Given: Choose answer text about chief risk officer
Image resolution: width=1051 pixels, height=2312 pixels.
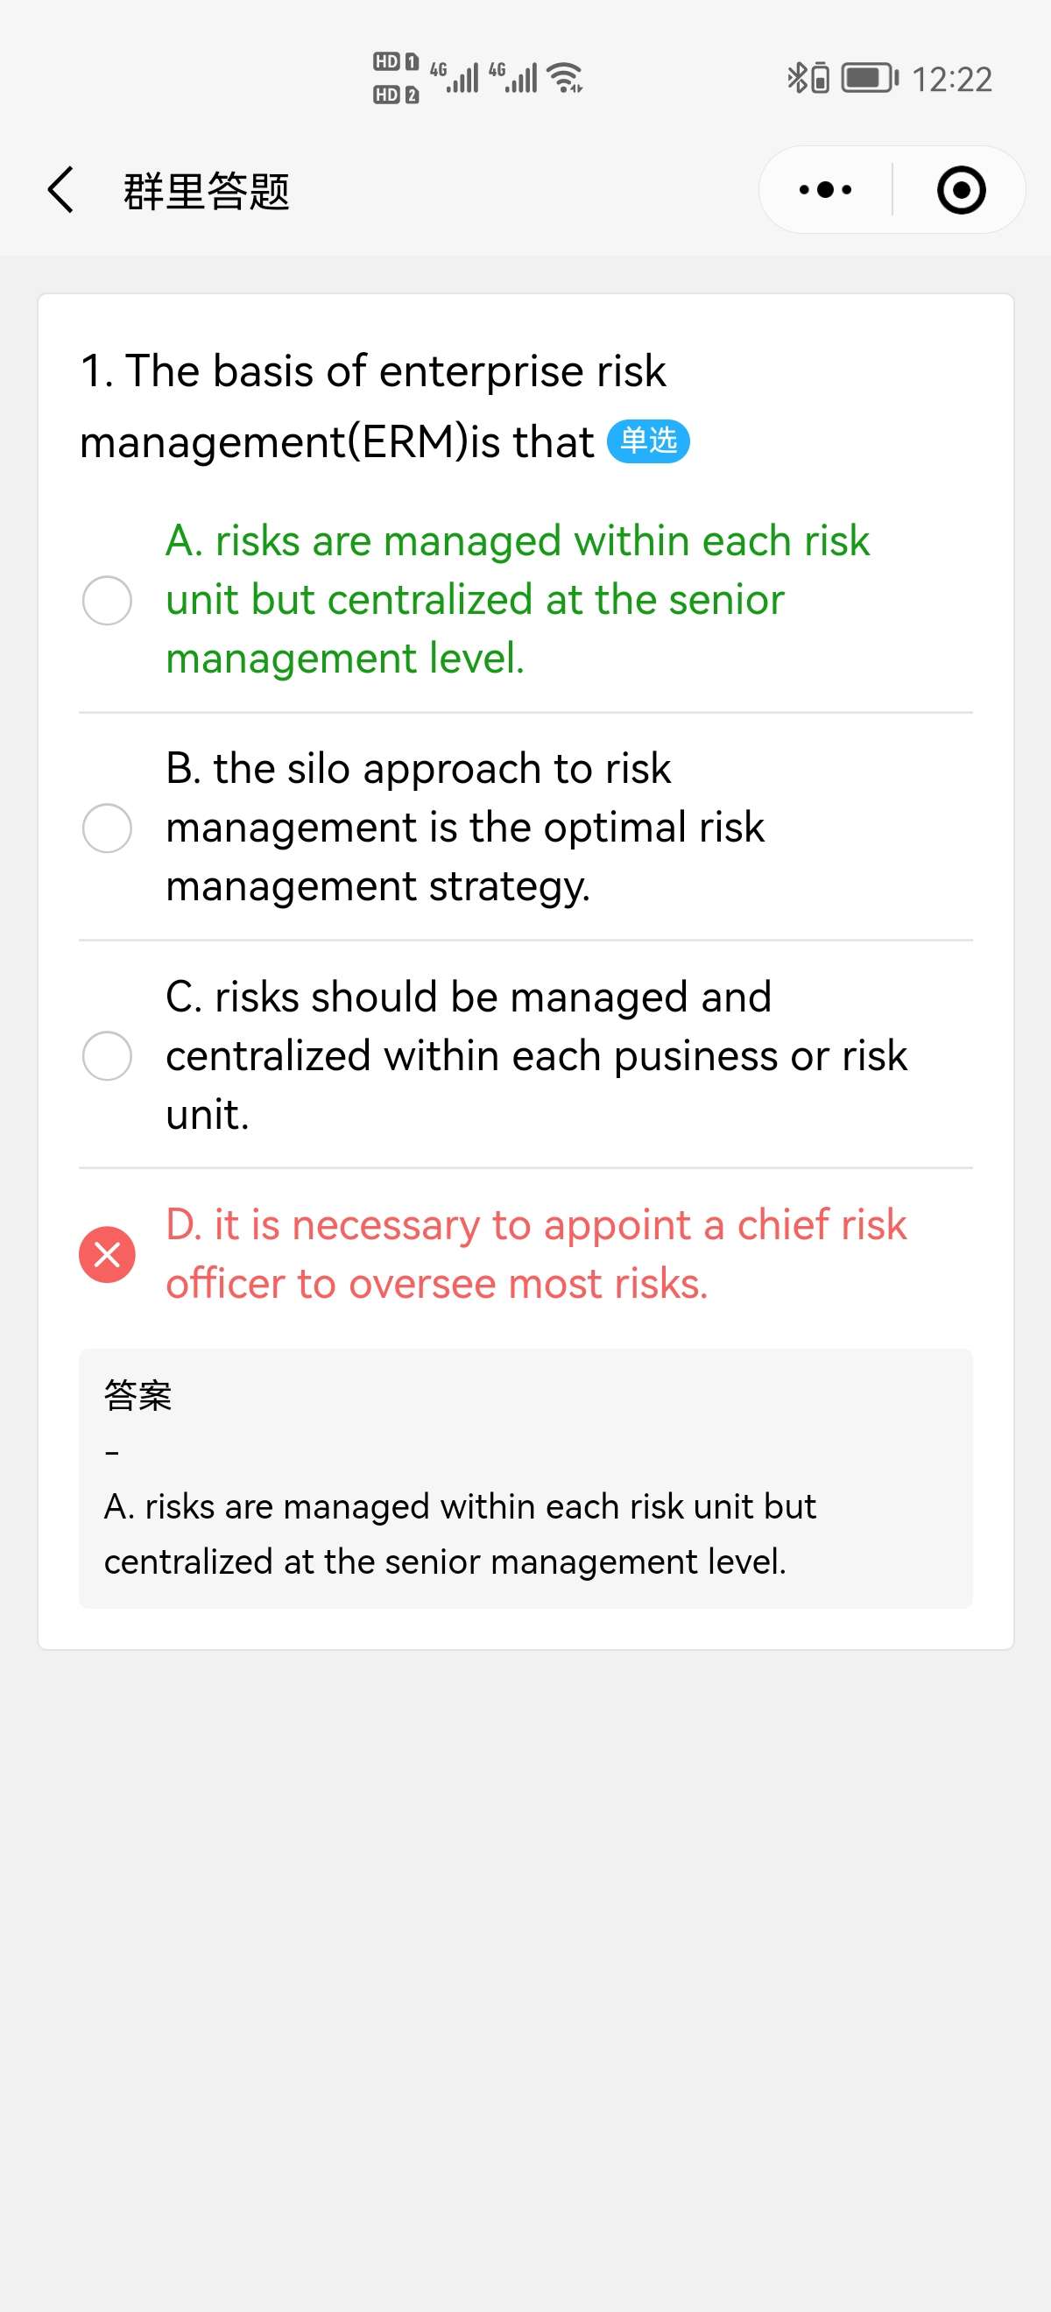Looking at the screenshot, I should [x=536, y=1254].
